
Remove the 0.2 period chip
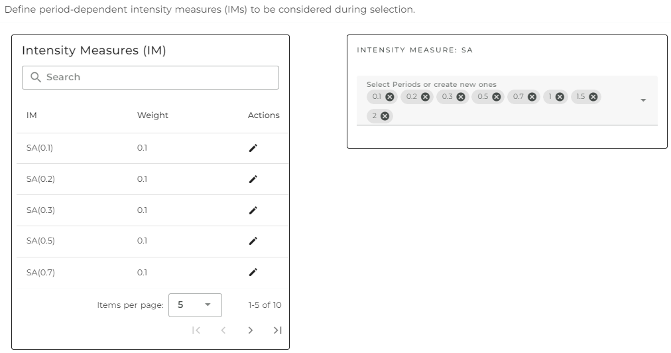point(425,97)
